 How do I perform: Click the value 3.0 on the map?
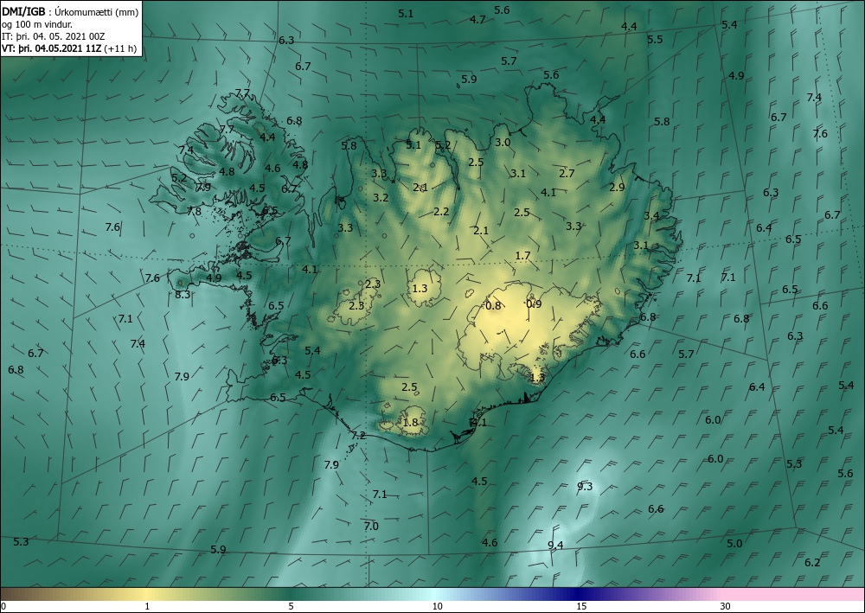502,142
